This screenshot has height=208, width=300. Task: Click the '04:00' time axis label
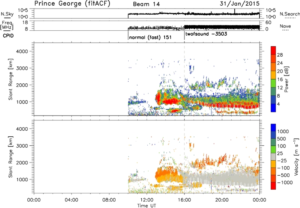(71, 200)
